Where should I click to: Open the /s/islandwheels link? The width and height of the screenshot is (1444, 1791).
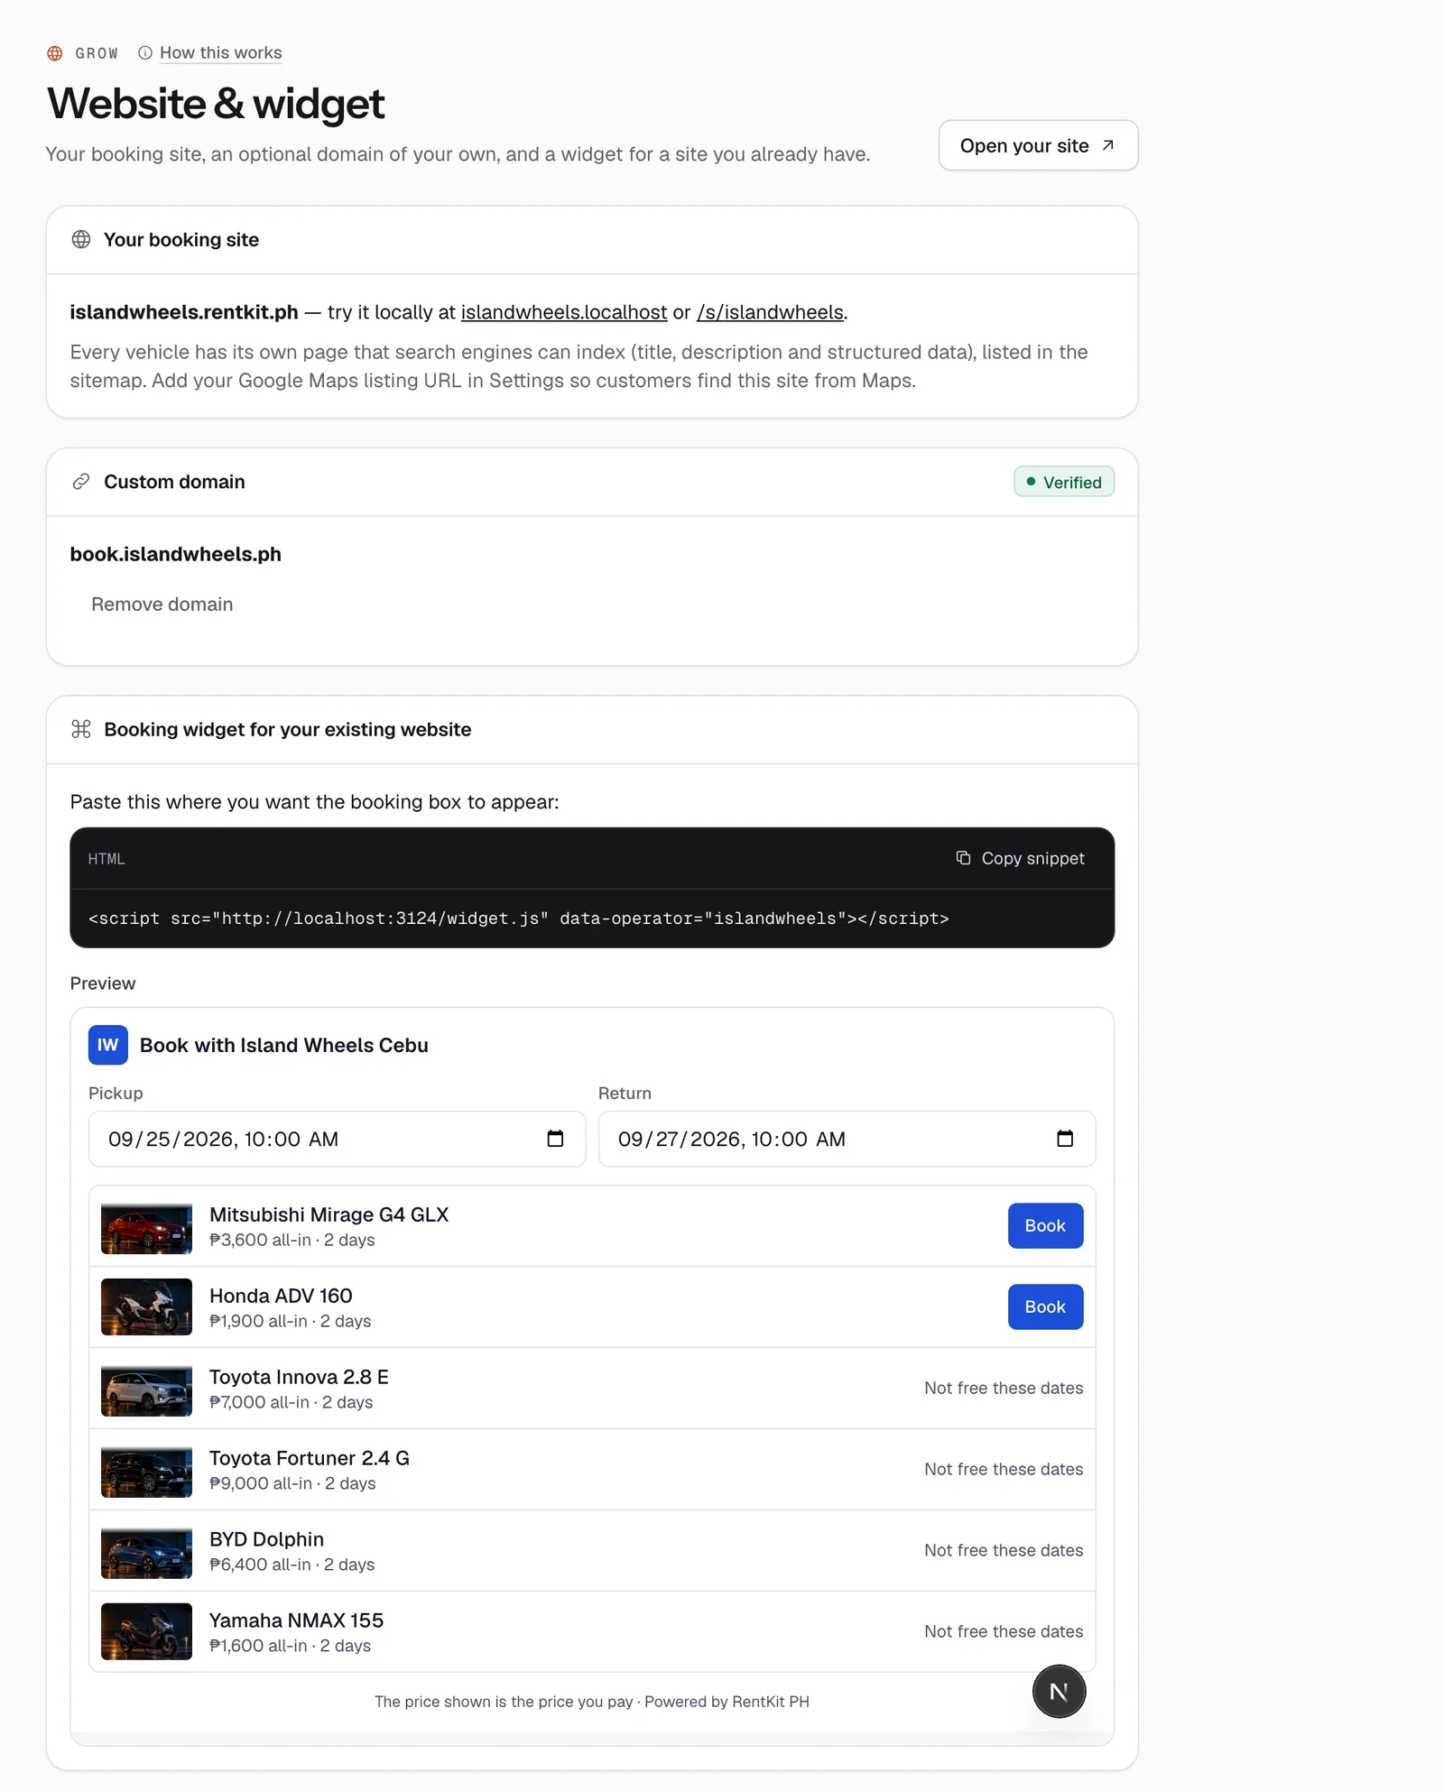click(770, 312)
